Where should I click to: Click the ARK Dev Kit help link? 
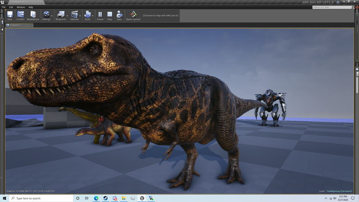coord(160,16)
